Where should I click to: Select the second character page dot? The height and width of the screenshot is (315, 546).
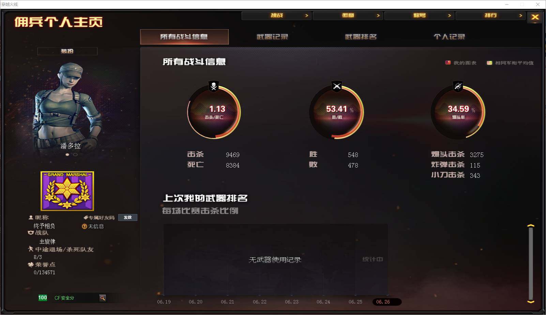pyautogui.click(x=75, y=155)
